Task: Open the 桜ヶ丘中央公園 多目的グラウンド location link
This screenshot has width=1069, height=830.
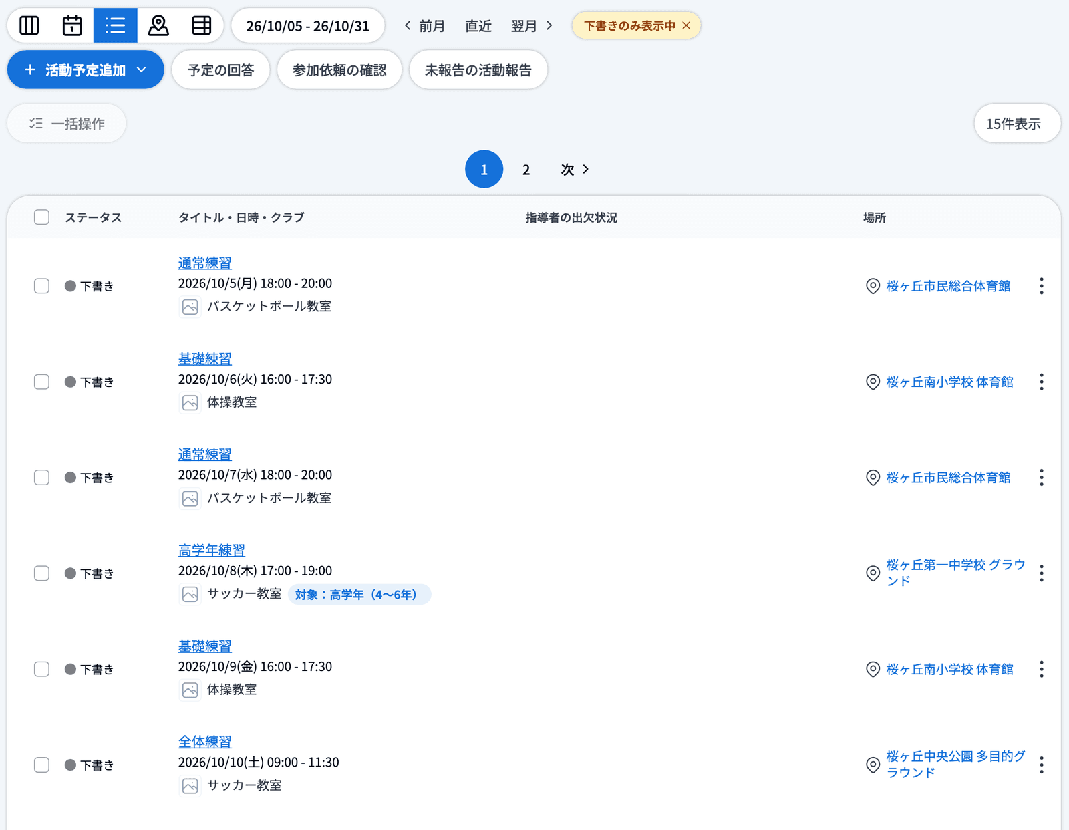Action: (955, 765)
